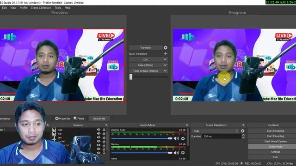The height and width of the screenshot is (166, 296).
Task: Open Settings from Controls panel
Action: [x=275, y=152]
